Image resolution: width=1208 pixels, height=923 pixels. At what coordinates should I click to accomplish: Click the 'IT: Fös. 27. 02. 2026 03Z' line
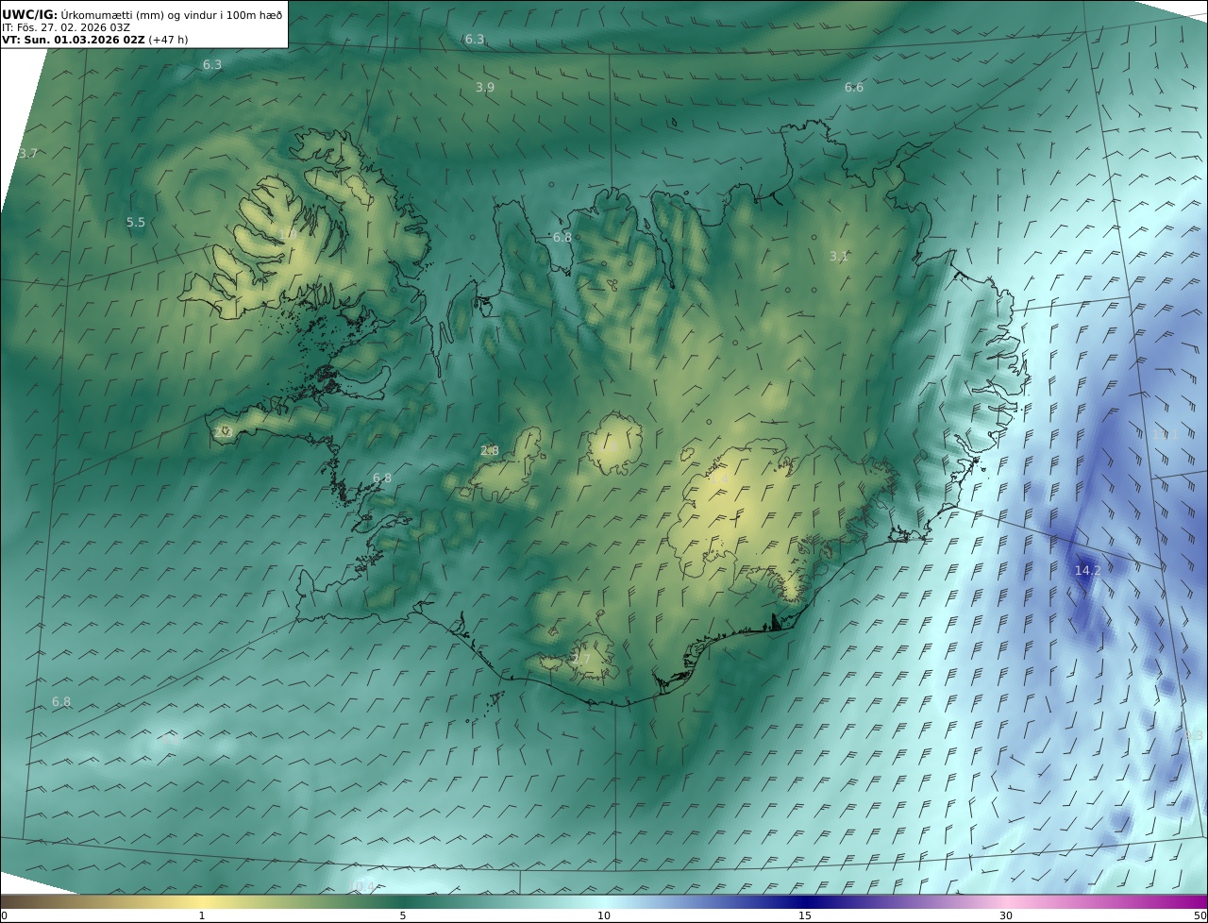coord(66,27)
